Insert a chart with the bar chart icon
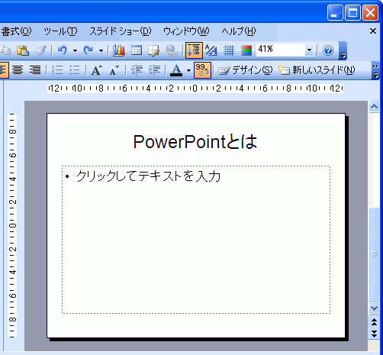The image size is (383, 355). 119,50
